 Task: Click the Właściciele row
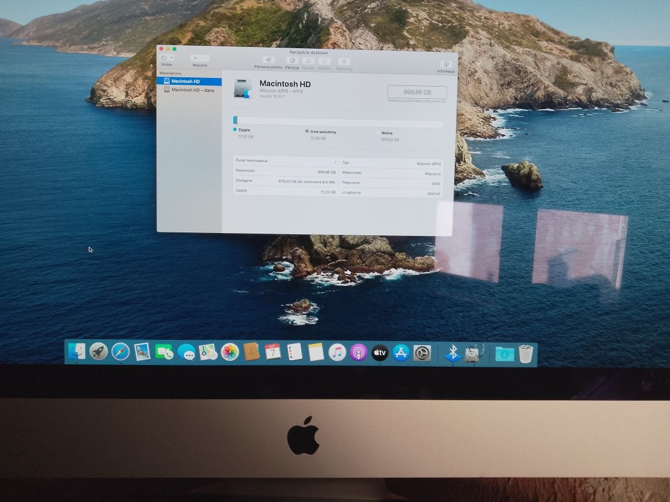click(x=391, y=173)
